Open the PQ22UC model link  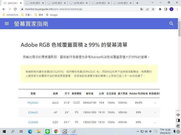click(33, 103)
